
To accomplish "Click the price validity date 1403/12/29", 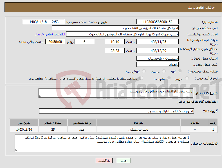I will point(158,51).
